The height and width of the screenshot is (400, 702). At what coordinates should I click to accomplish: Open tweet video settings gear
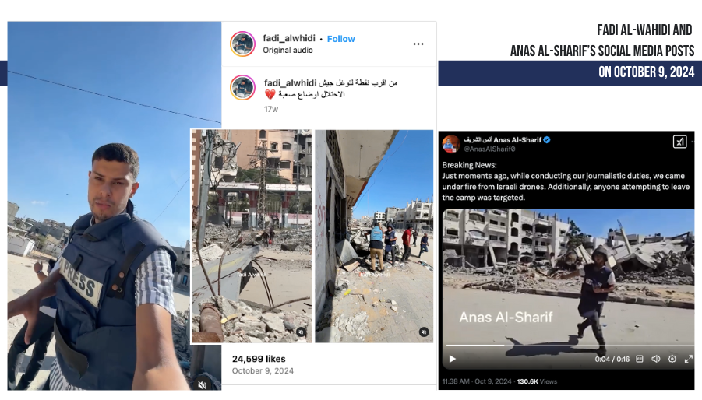click(x=672, y=359)
